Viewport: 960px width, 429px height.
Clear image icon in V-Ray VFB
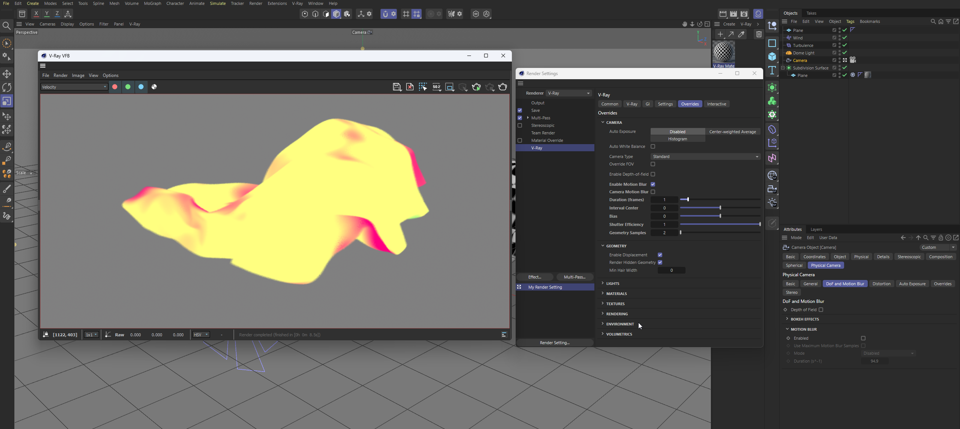click(410, 87)
